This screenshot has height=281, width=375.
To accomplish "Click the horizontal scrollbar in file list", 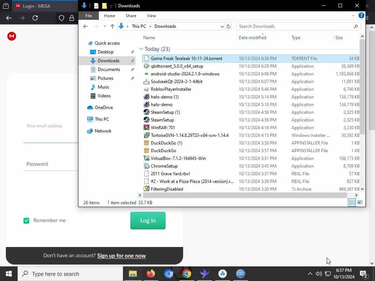I will [245, 195].
